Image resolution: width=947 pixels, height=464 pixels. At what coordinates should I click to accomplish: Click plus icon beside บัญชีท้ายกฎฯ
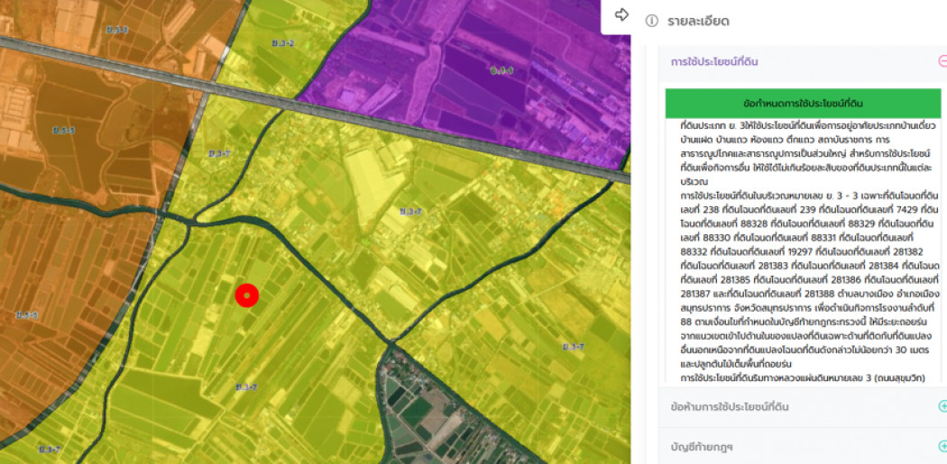942,446
